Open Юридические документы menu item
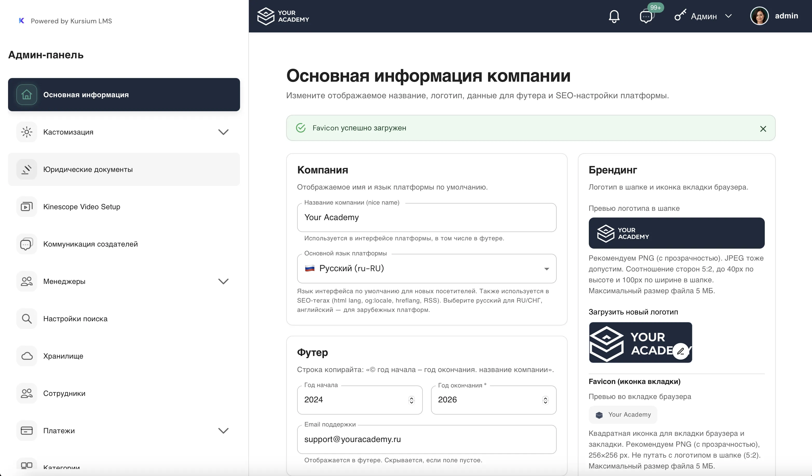Viewport: 812px width, 476px height. pos(124,169)
